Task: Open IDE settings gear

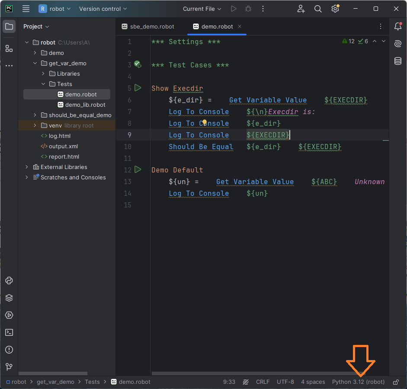Action: click(335, 9)
